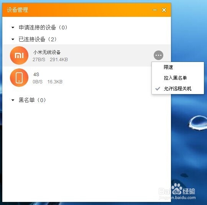Minimize the 设备管理 window
The width and height of the screenshot is (207, 205).
(155, 10)
